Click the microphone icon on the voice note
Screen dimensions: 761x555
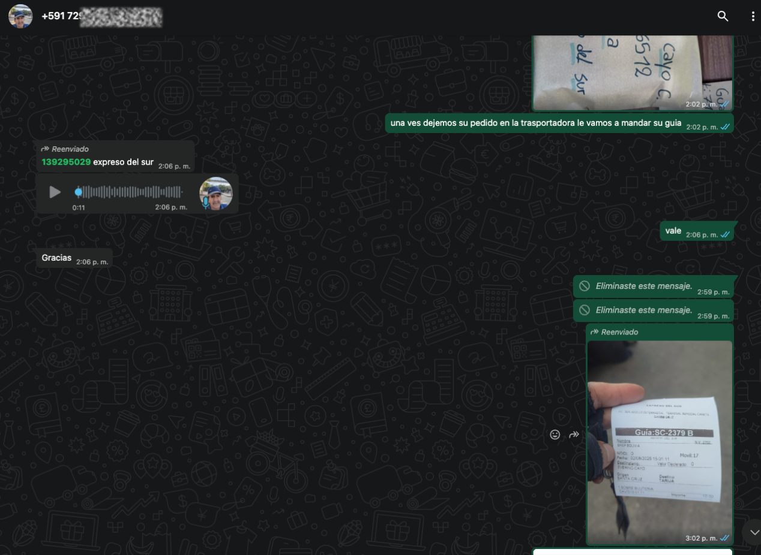[x=206, y=203]
